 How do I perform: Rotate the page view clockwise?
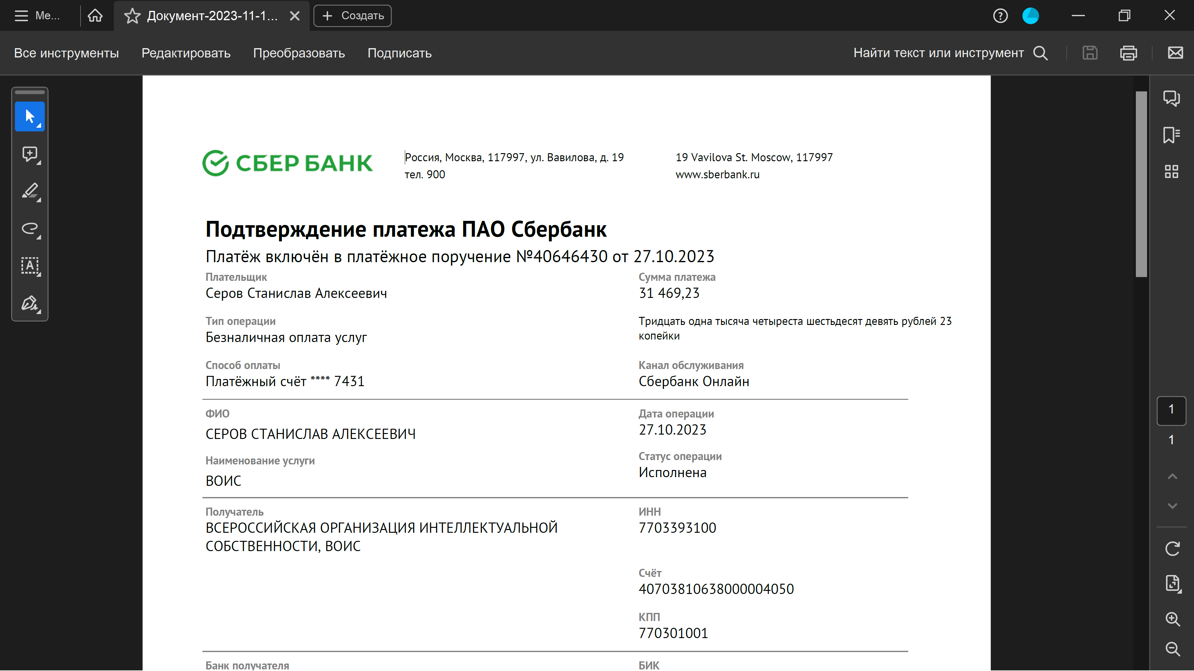(1172, 549)
